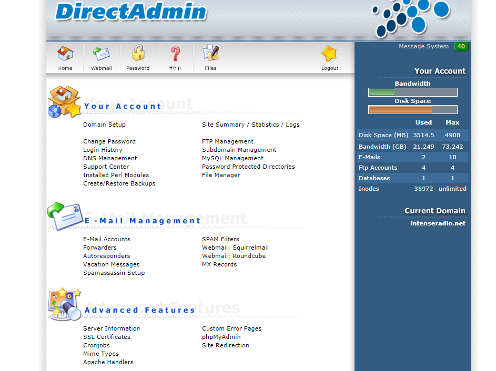Viewport: 496px width, 371px height.
Task: Open Site Summary / Statistics / Logs
Action: tap(251, 125)
